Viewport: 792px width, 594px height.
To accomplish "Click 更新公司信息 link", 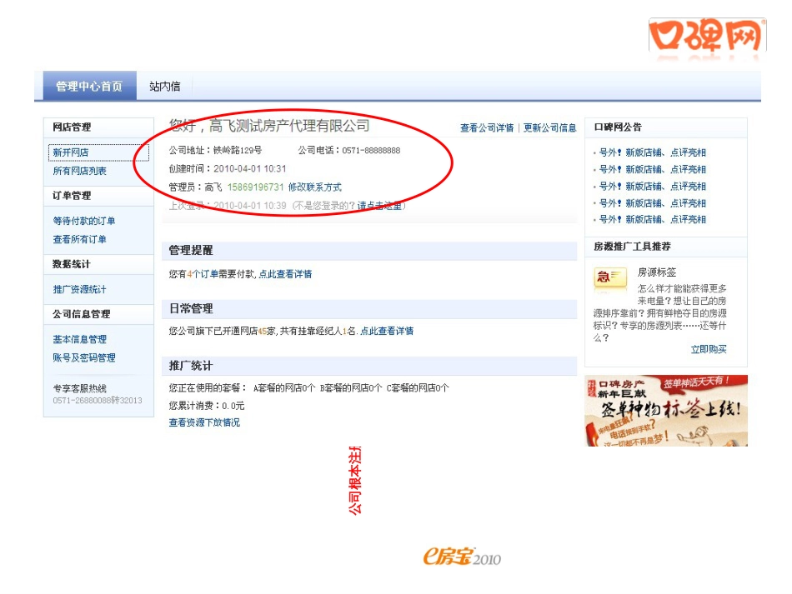I will 550,127.
